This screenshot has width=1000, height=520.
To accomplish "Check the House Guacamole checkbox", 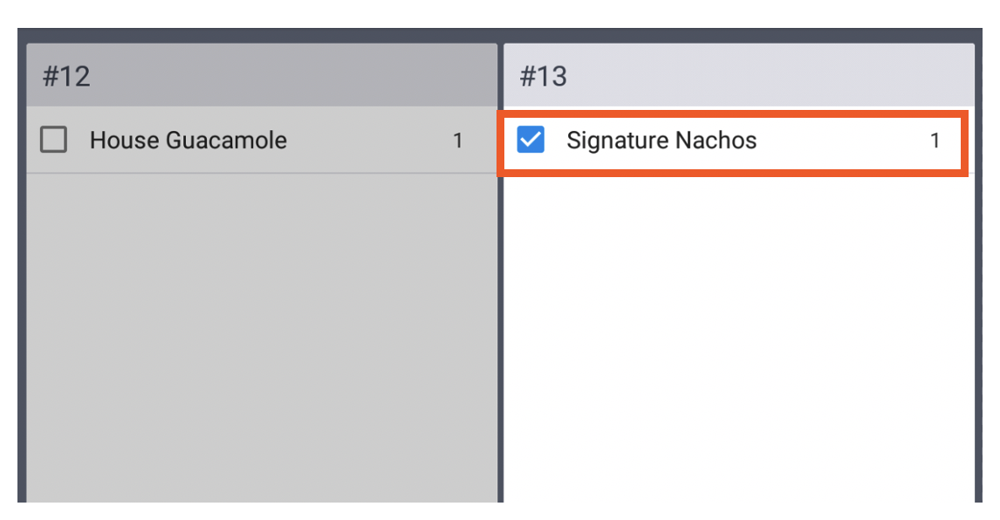I will pyautogui.click(x=52, y=140).
